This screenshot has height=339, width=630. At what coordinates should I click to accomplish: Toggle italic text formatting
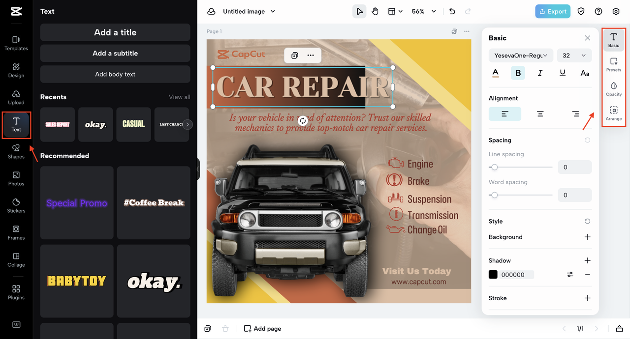pyautogui.click(x=540, y=73)
